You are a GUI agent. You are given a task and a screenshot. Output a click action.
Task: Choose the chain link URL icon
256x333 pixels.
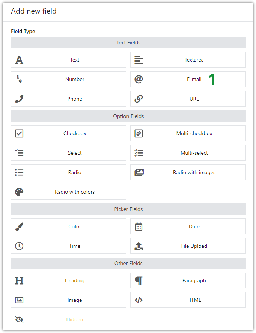139,99
